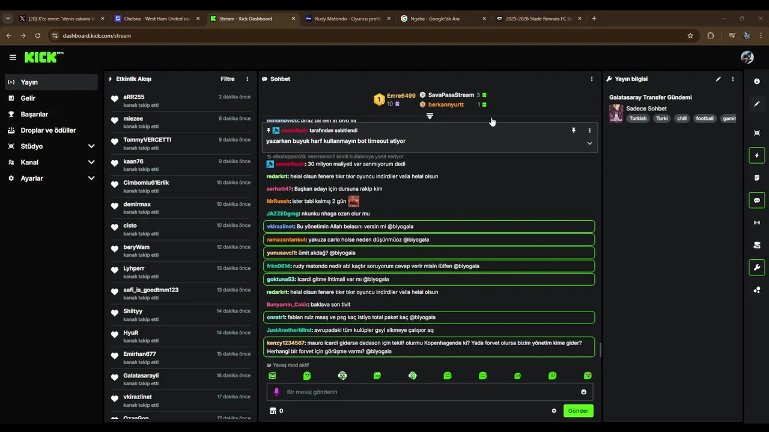Click follower TommyVERCETTI in activity feed
769x432 pixels.
pyautogui.click(x=147, y=140)
